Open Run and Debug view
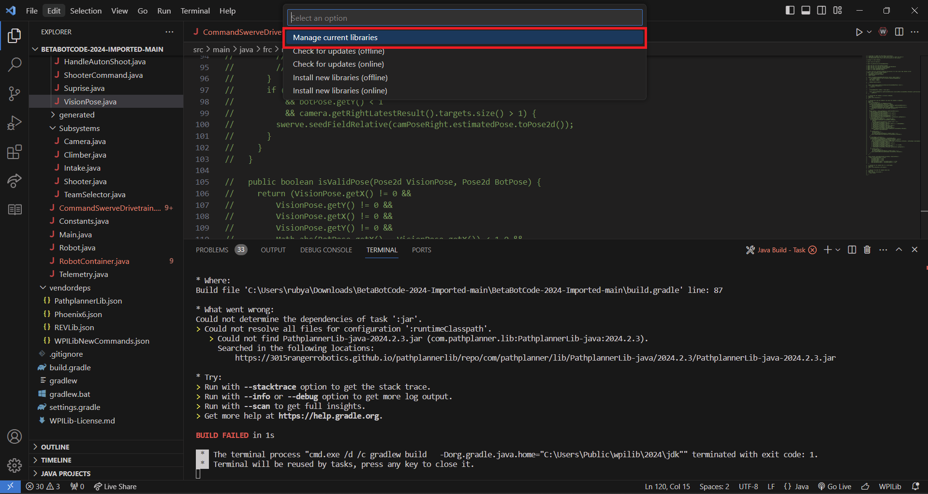 click(x=15, y=123)
